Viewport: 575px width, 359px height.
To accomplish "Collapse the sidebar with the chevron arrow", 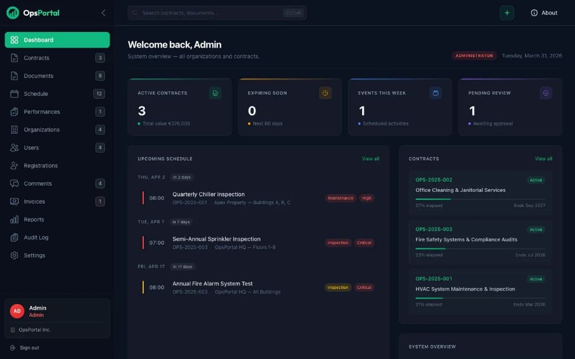I will point(103,13).
